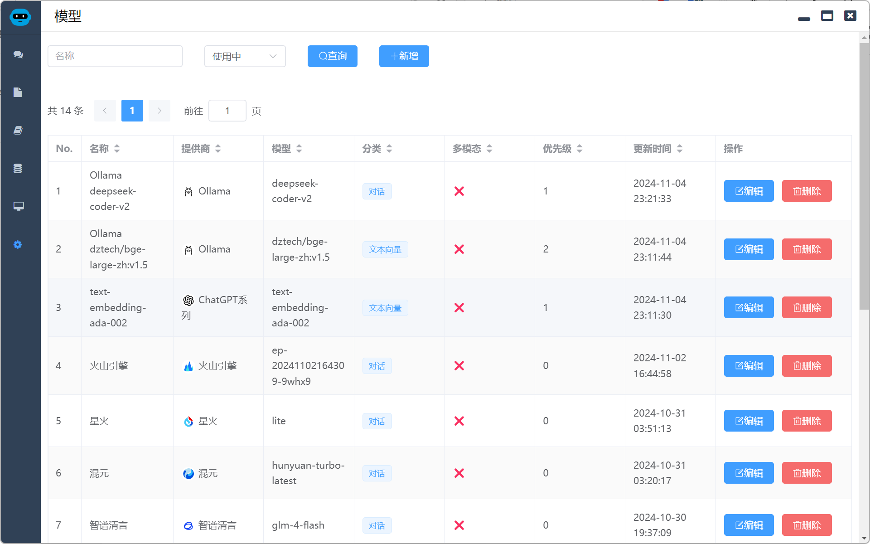
Task: Open the settings gear in sidebar
Action: 18,245
